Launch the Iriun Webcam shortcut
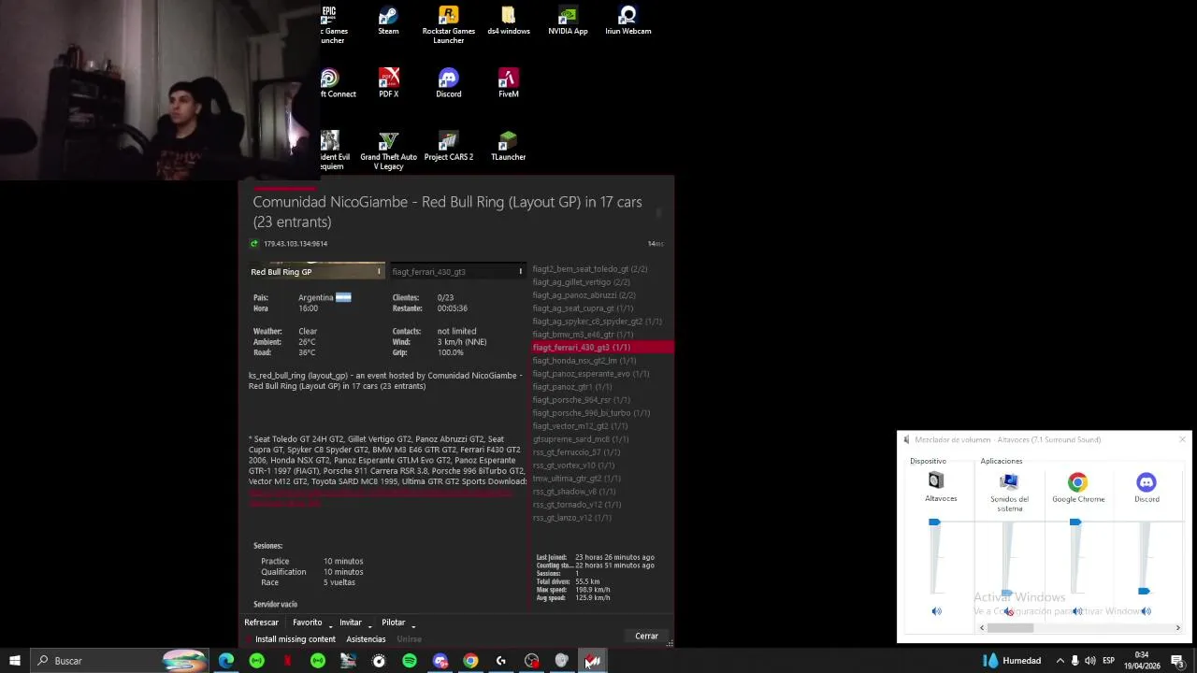Screen dimensions: 1197x673 [x=627, y=21]
